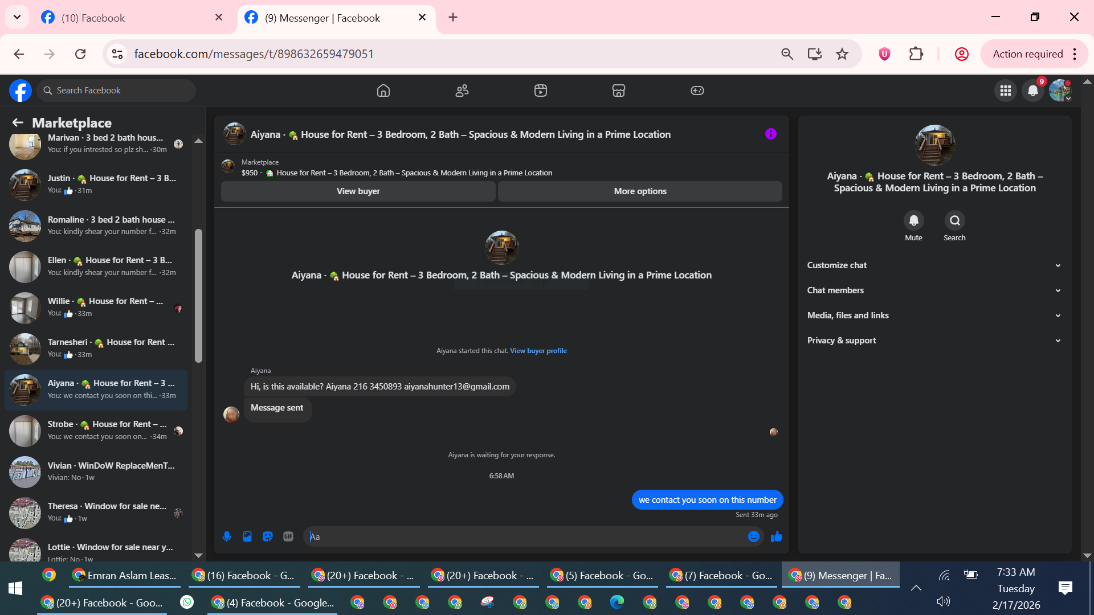Send a thumbs-up like
This screenshot has height=615, width=1094.
[776, 536]
